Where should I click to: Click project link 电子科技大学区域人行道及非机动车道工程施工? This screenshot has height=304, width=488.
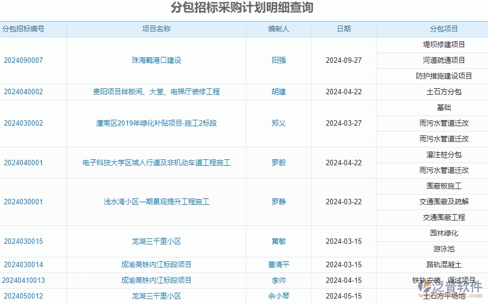(156, 163)
